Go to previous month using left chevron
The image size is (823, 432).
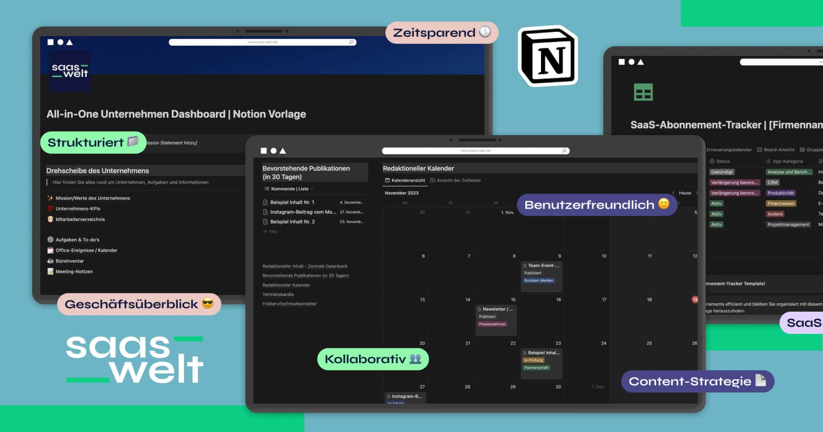673,193
